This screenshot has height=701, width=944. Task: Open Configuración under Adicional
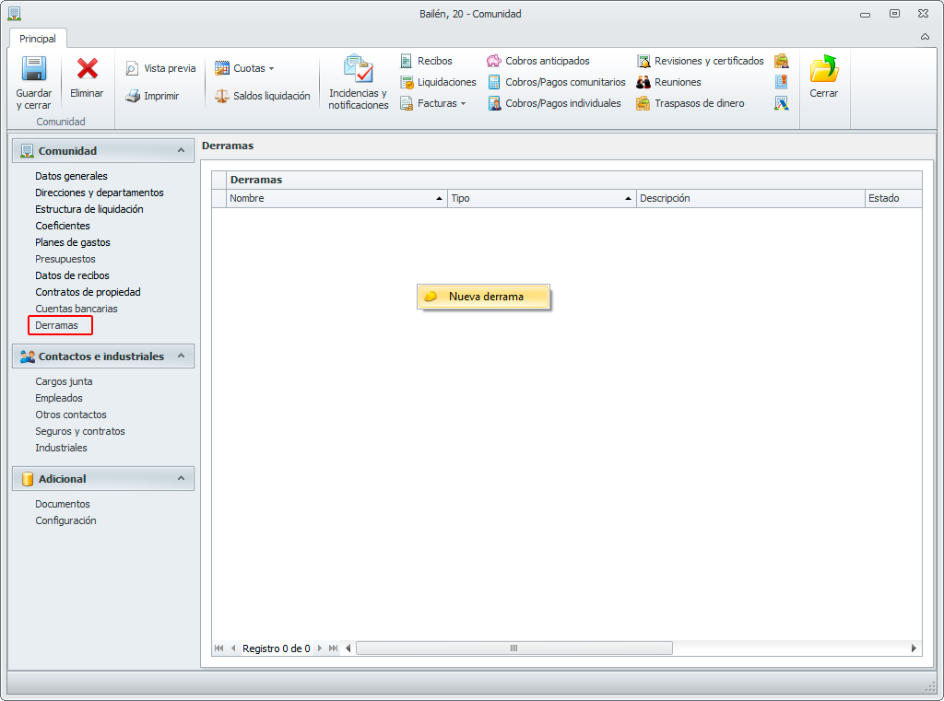65,520
